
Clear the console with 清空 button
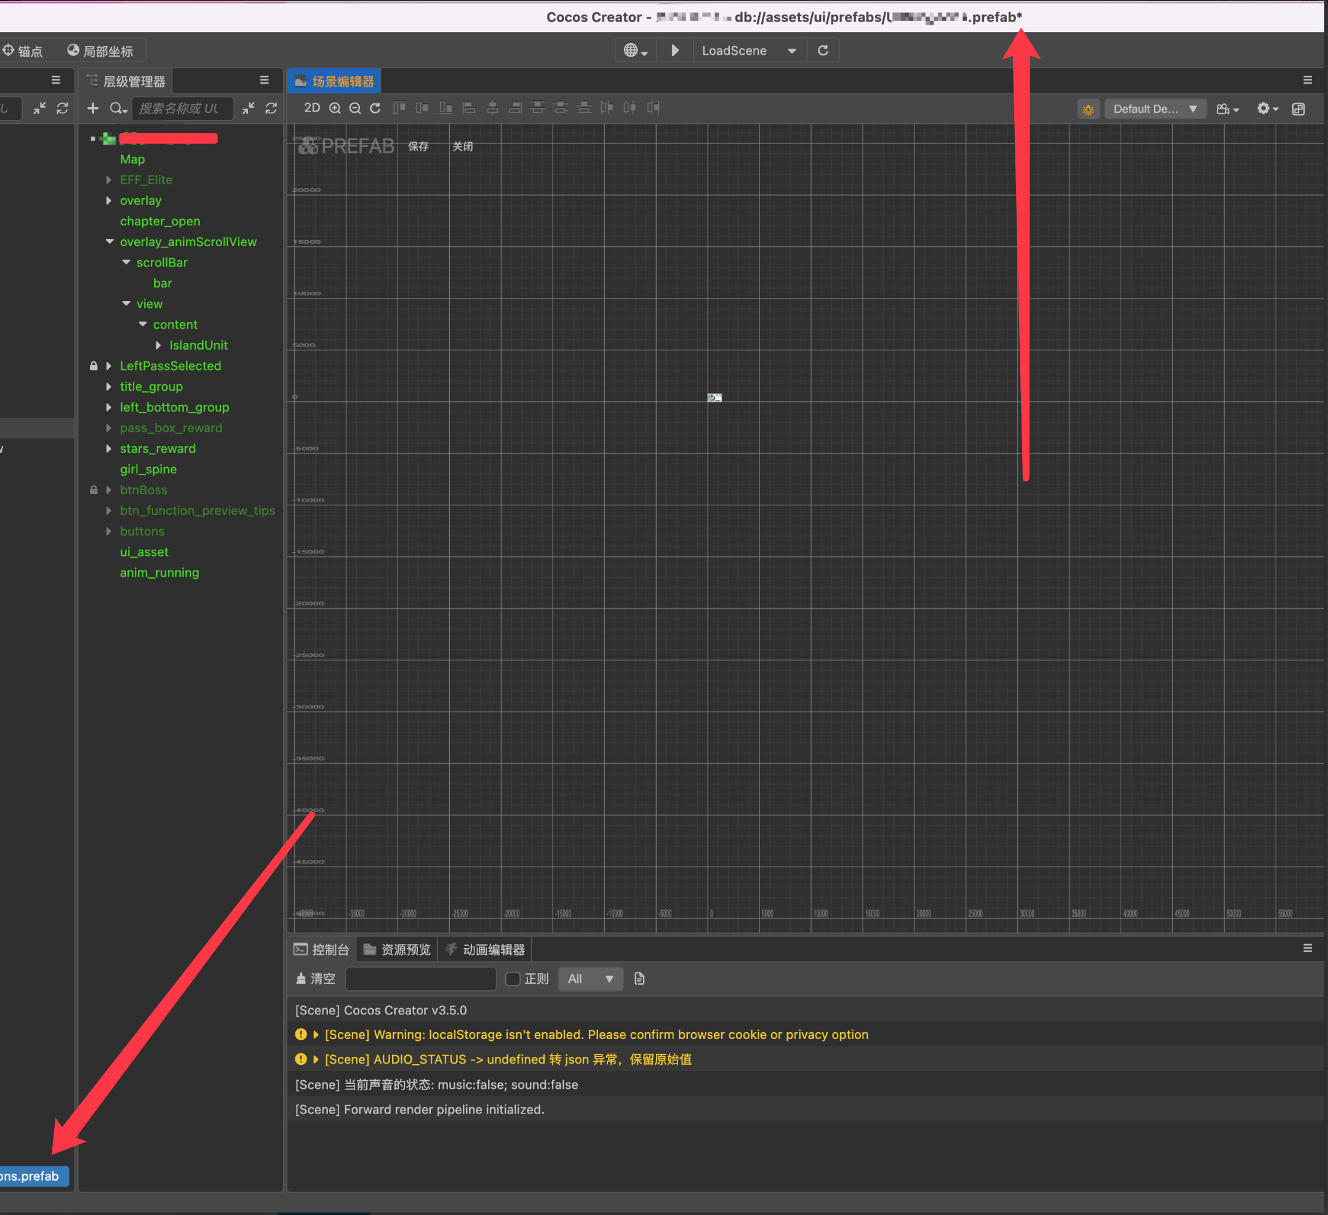[316, 979]
